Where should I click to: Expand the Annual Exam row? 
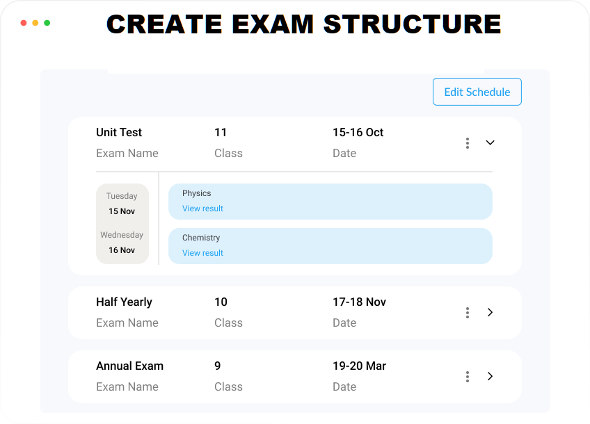490,376
